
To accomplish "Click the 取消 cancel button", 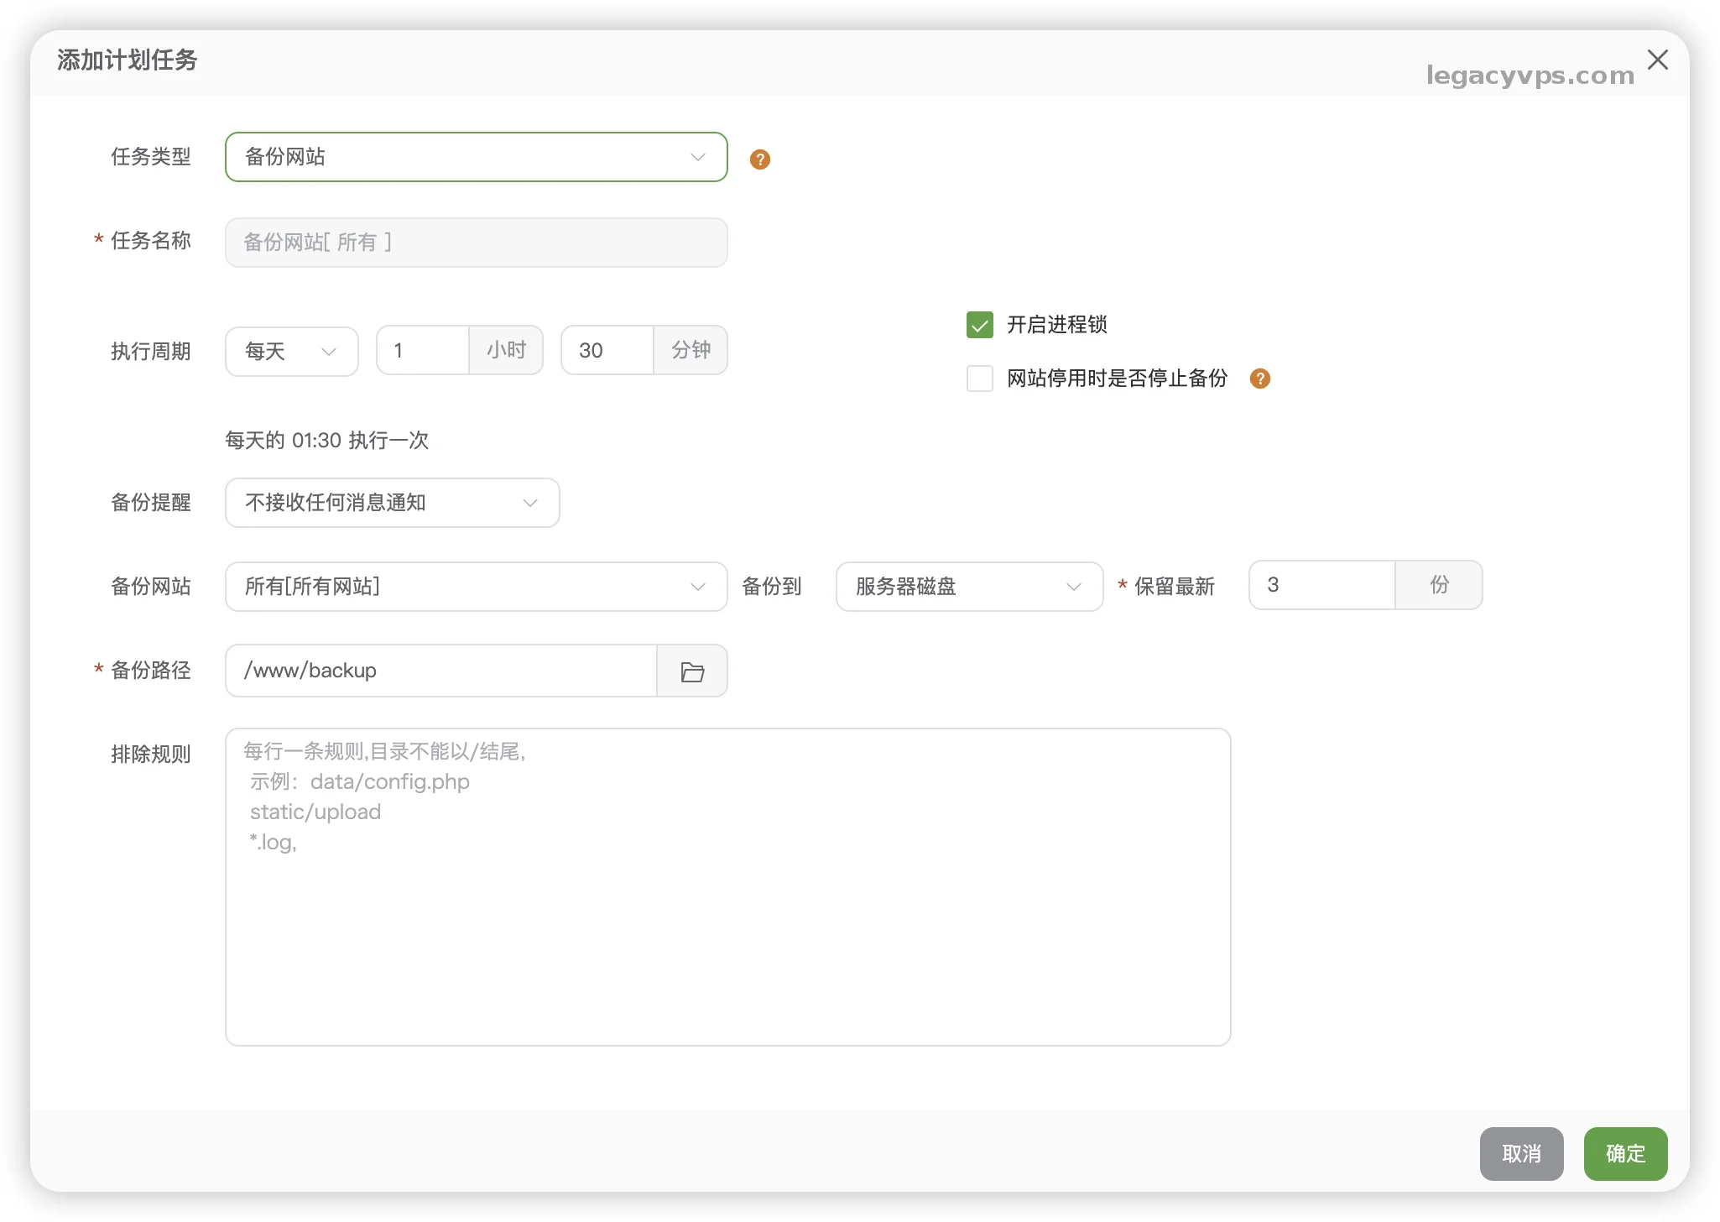I will pos(1521,1154).
